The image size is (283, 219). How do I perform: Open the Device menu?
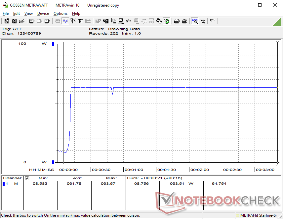click(x=43, y=14)
